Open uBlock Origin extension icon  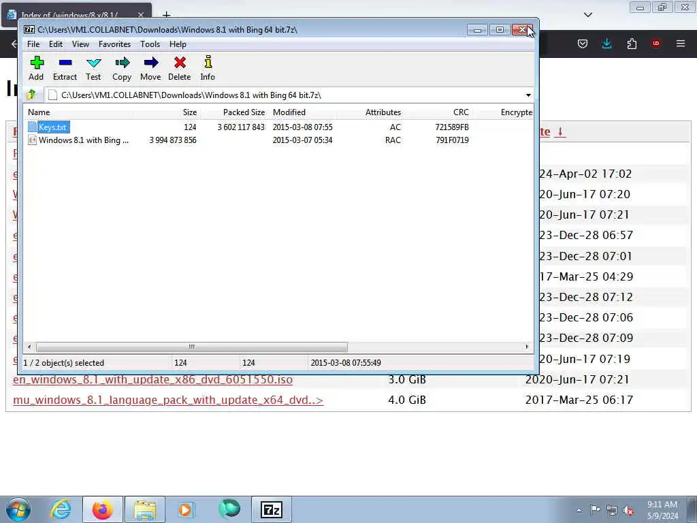pos(655,44)
